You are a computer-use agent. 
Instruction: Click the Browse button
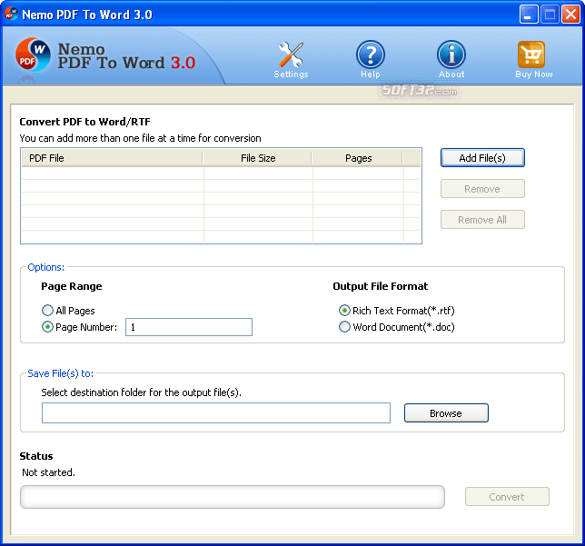coord(446,413)
